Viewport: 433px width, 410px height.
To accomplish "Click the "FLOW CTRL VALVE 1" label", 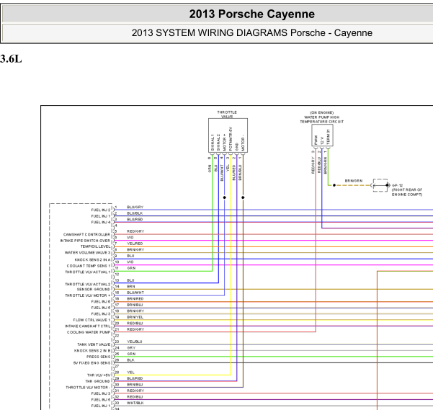I will [91, 320].
